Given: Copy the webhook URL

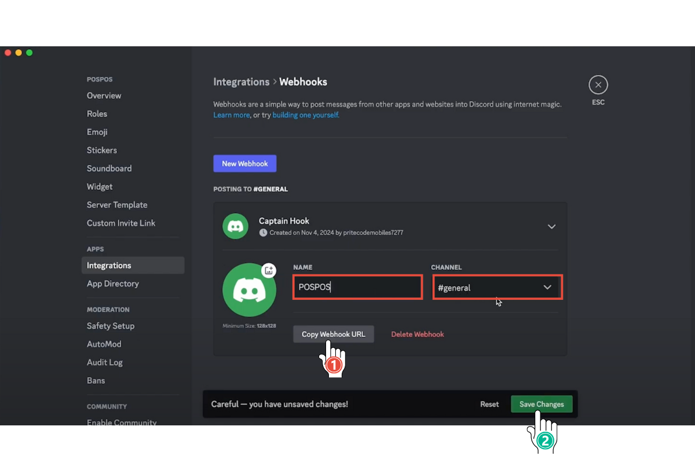Looking at the screenshot, I should [x=333, y=334].
